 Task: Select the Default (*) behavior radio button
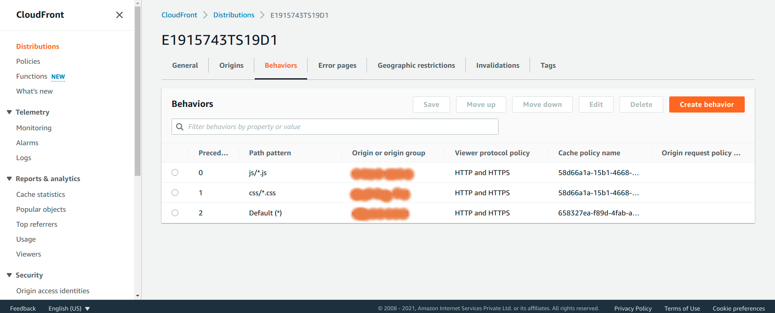pos(175,213)
